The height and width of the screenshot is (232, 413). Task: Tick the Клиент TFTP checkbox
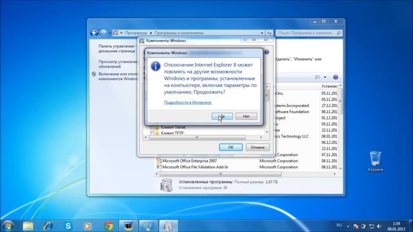click(x=152, y=133)
